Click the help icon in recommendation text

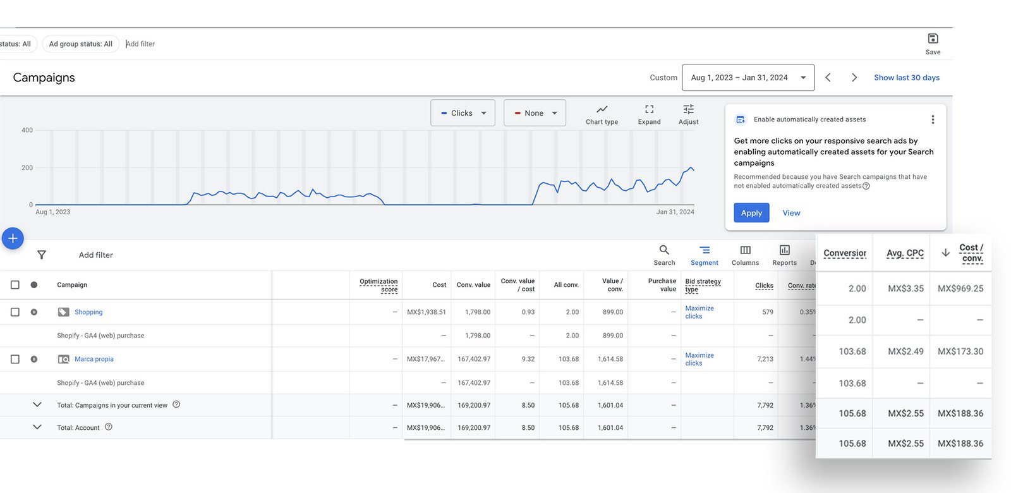866,186
